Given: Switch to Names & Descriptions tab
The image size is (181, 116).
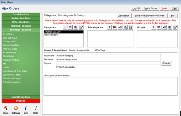Looking at the screenshot, I should pos(56,50).
